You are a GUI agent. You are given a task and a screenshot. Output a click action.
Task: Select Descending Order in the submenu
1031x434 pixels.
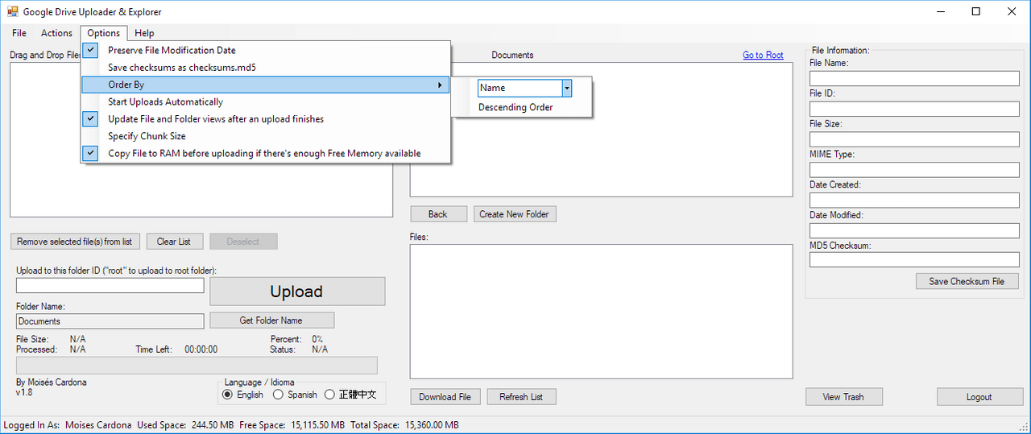tap(515, 107)
